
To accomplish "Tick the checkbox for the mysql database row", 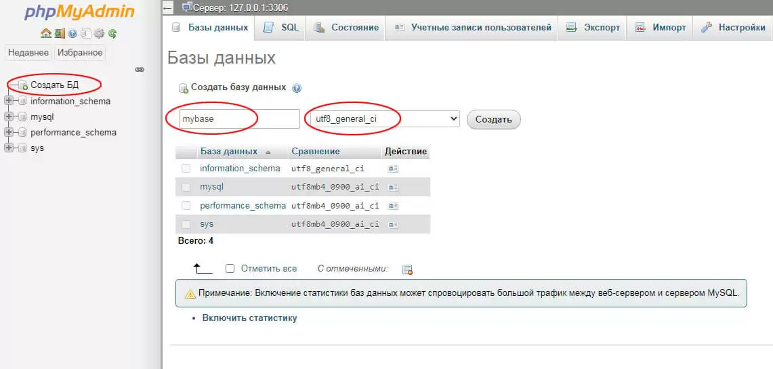I will click(x=186, y=187).
